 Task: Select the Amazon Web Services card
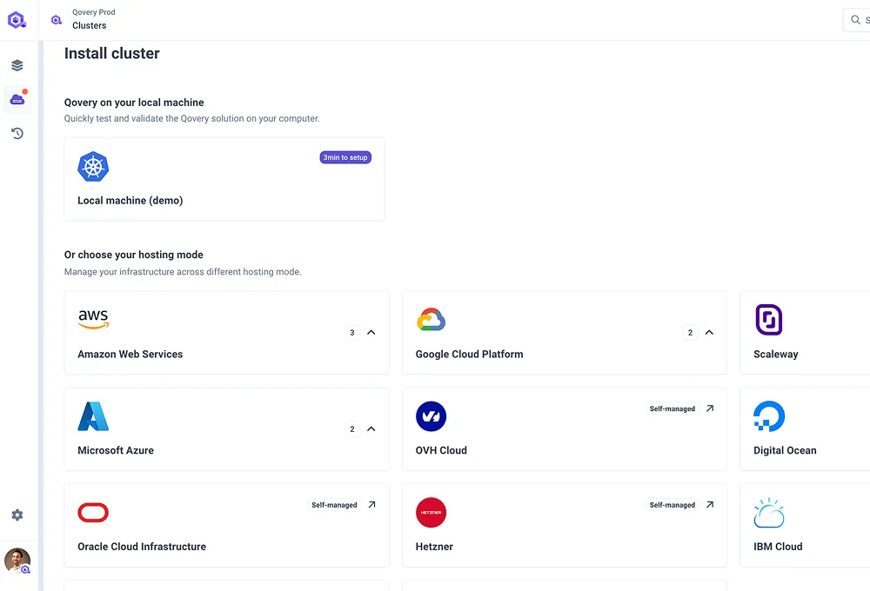[226, 333]
